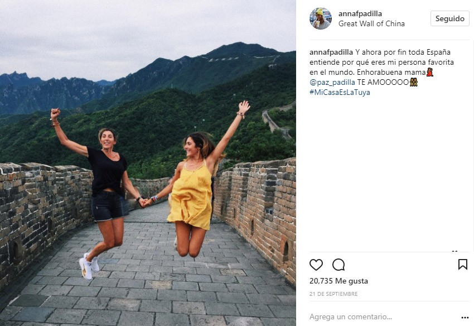Screen dimensions: 474x326
Task: Open the @paz_padilla mention
Action: (332, 82)
